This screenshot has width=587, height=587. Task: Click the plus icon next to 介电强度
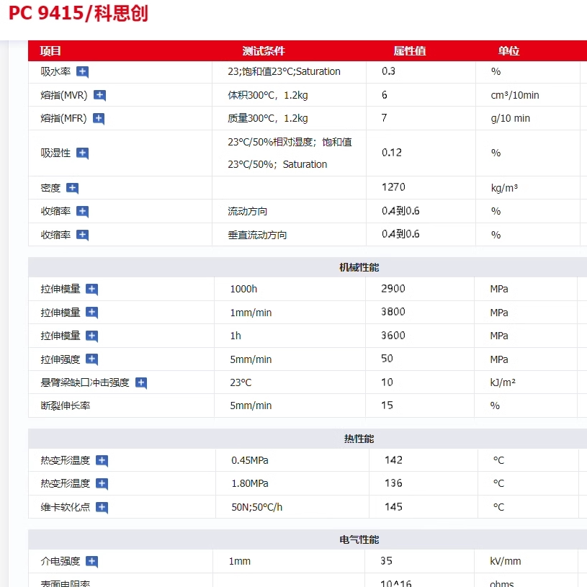point(91,561)
